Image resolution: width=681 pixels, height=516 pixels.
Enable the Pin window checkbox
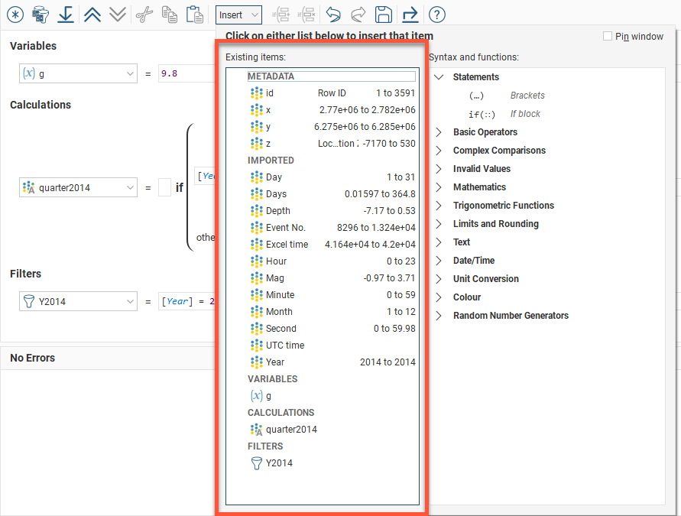(609, 36)
